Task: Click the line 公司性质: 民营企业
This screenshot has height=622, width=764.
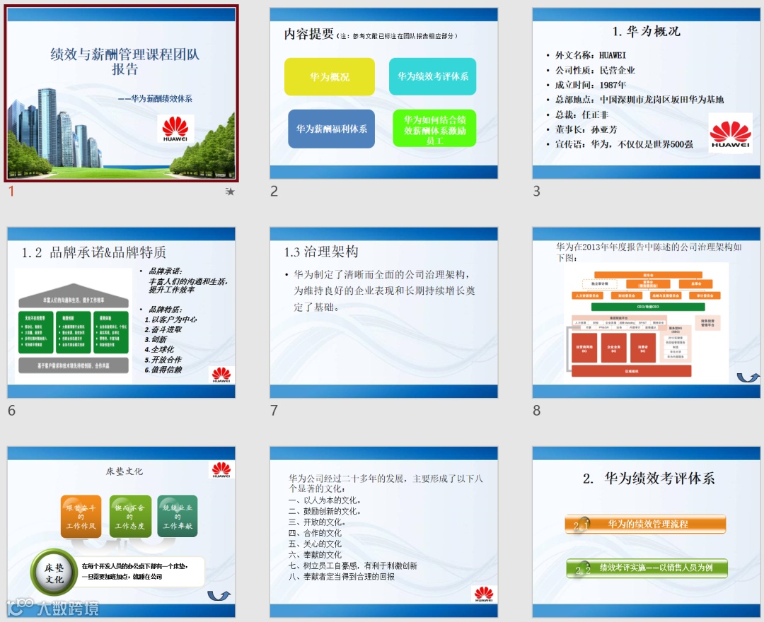Action: pyautogui.click(x=595, y=70)
